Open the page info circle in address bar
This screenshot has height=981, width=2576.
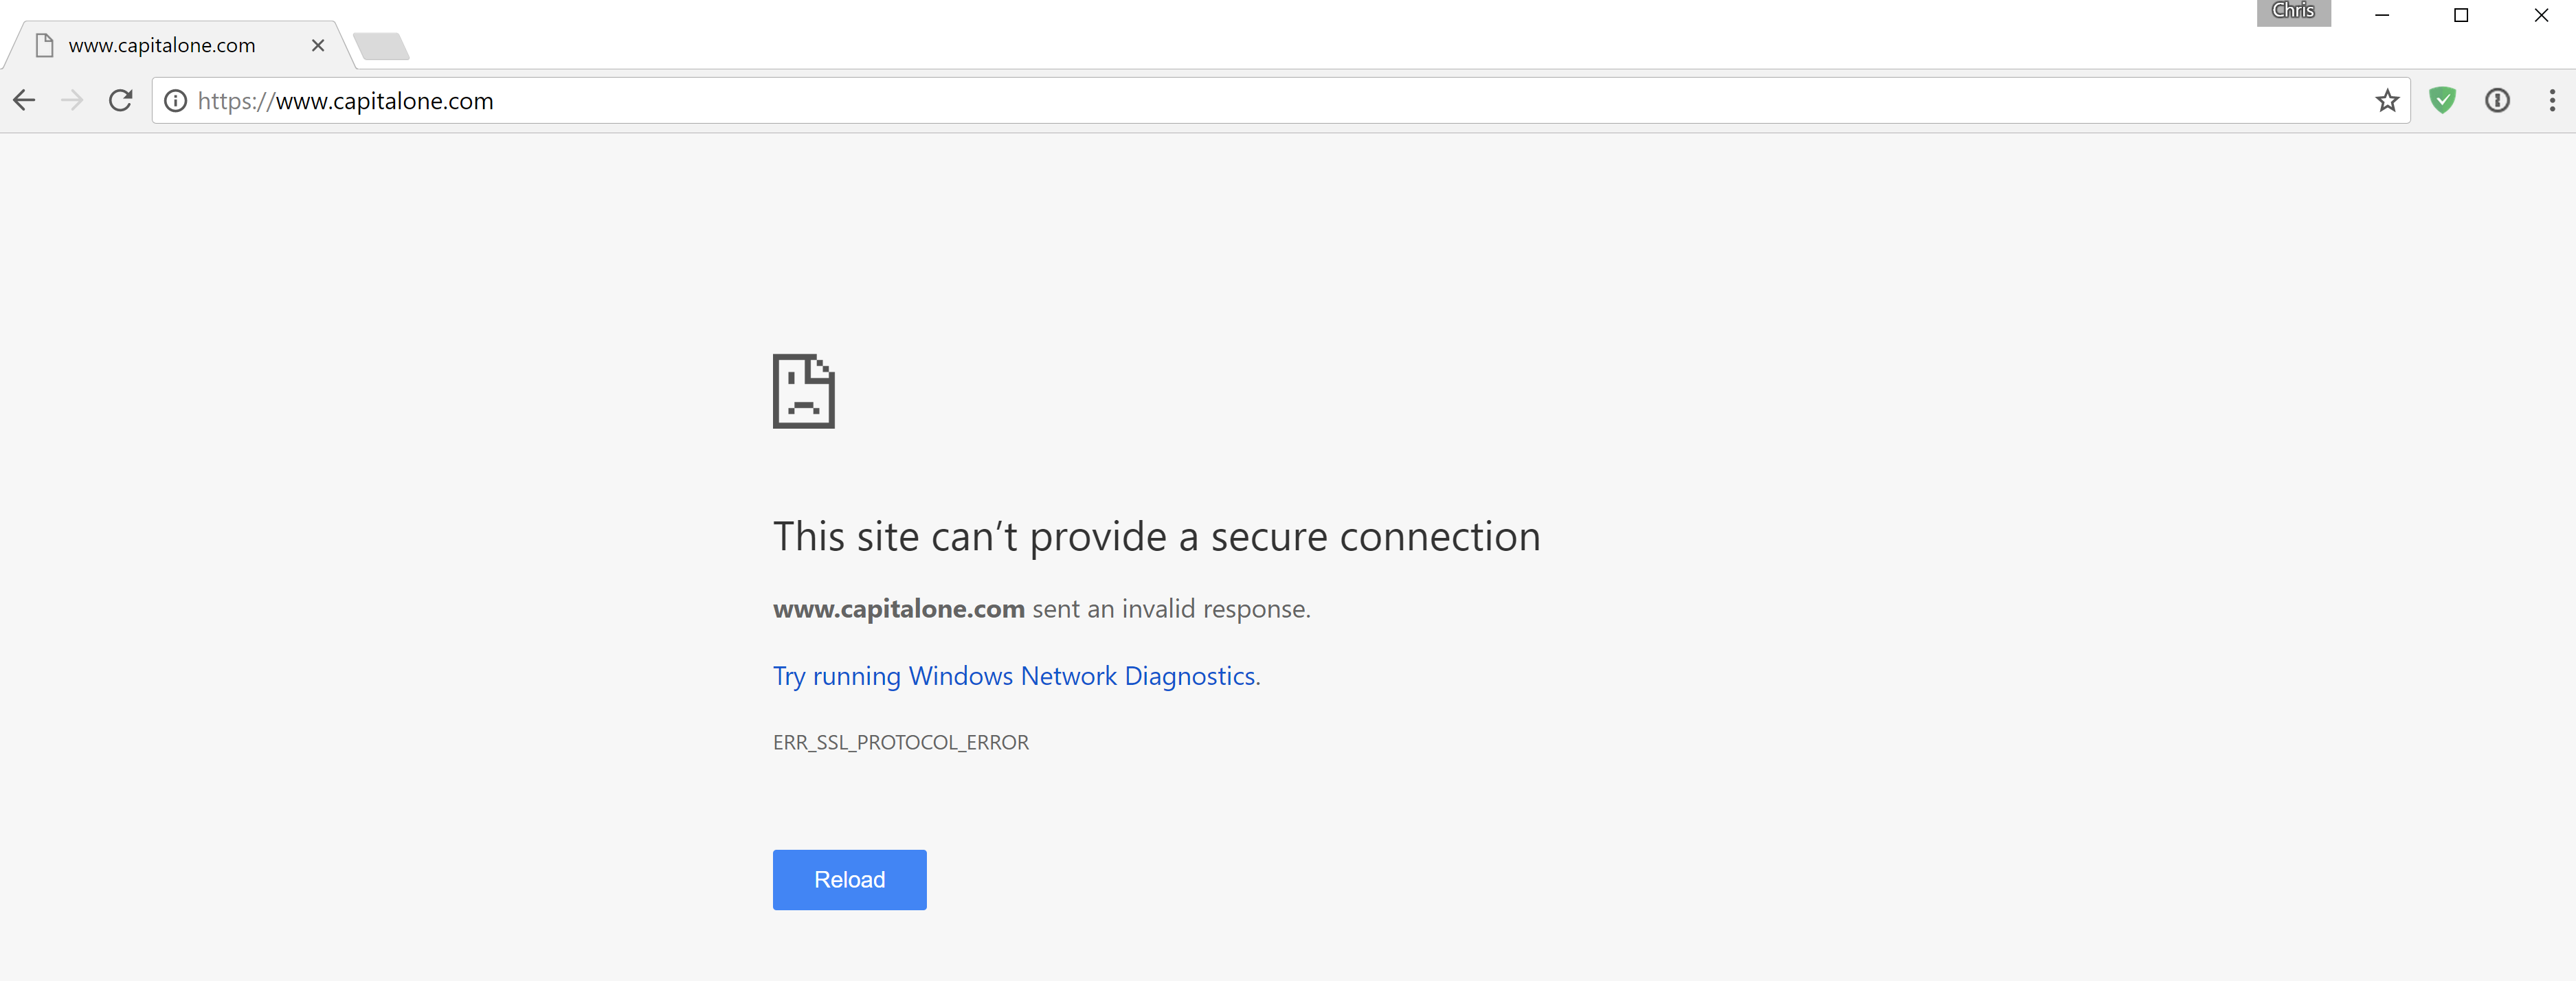176,100
